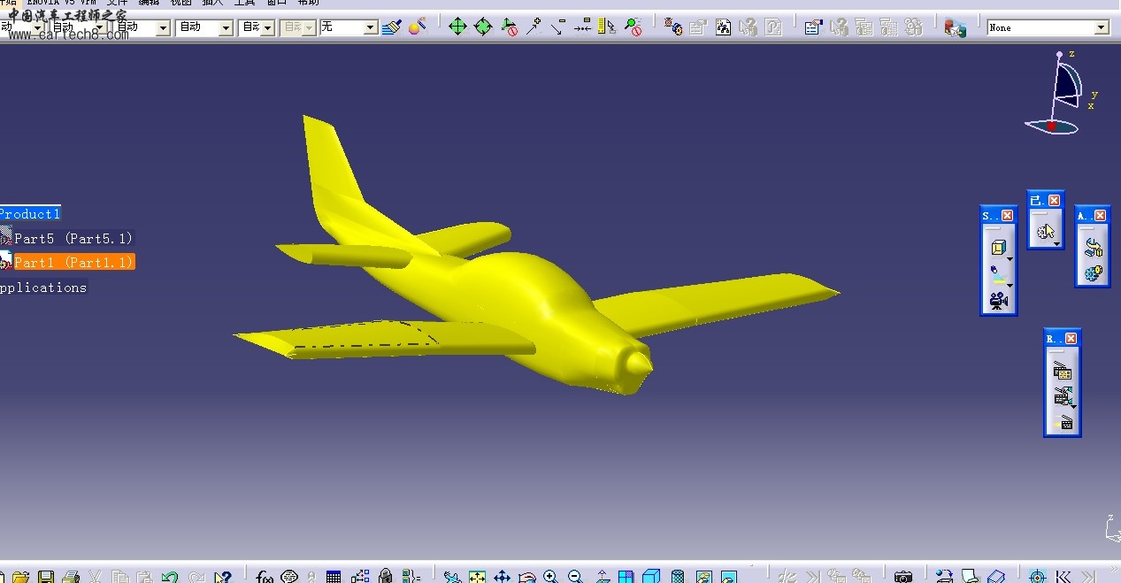Viewport: 1121px width, 583px height.
Task: Click the Zoom Out magnifier icon
Action: point(575,577)
